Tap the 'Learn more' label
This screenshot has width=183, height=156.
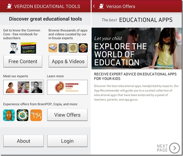[x=55, y=76]
